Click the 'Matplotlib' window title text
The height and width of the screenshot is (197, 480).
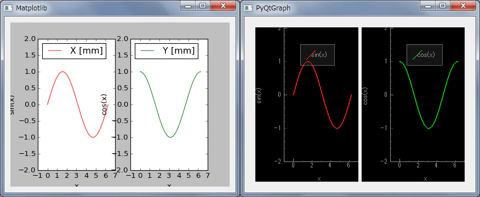click(x=32, y=8)
